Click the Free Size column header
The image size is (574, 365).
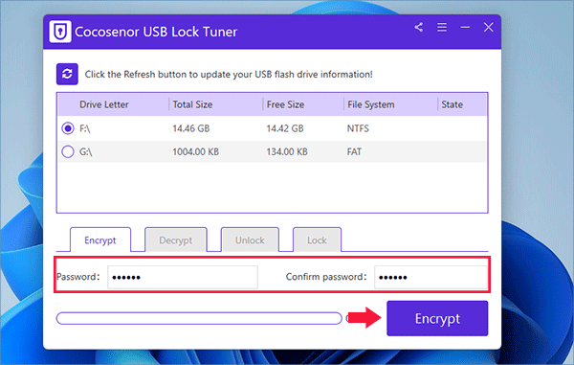[x=285, y=104]
